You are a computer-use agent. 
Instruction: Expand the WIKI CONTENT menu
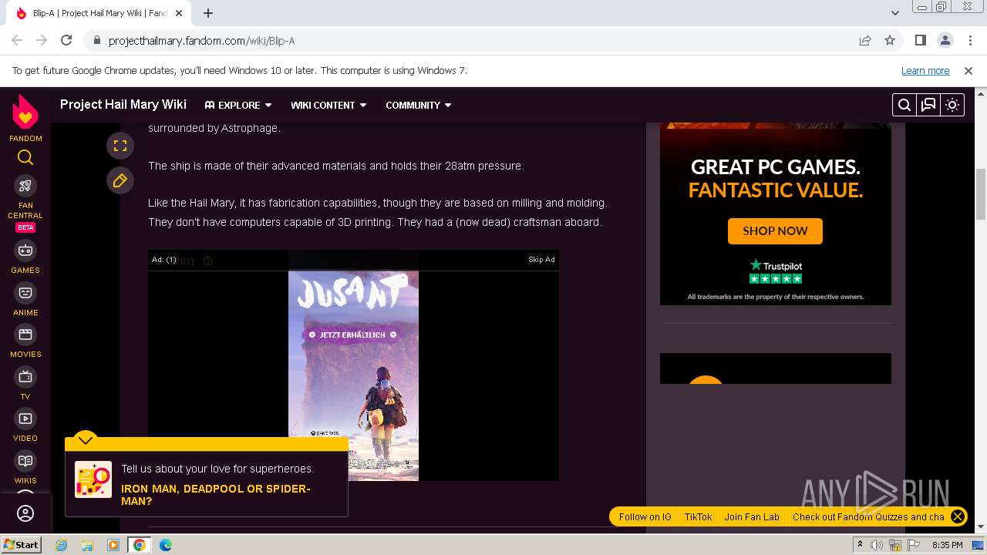pos(328,105)
